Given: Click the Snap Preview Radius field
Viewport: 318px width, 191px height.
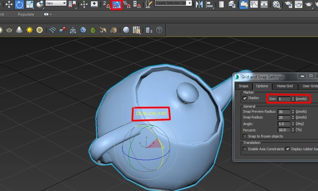Looking at the screenshot, I should pos(284,112).
